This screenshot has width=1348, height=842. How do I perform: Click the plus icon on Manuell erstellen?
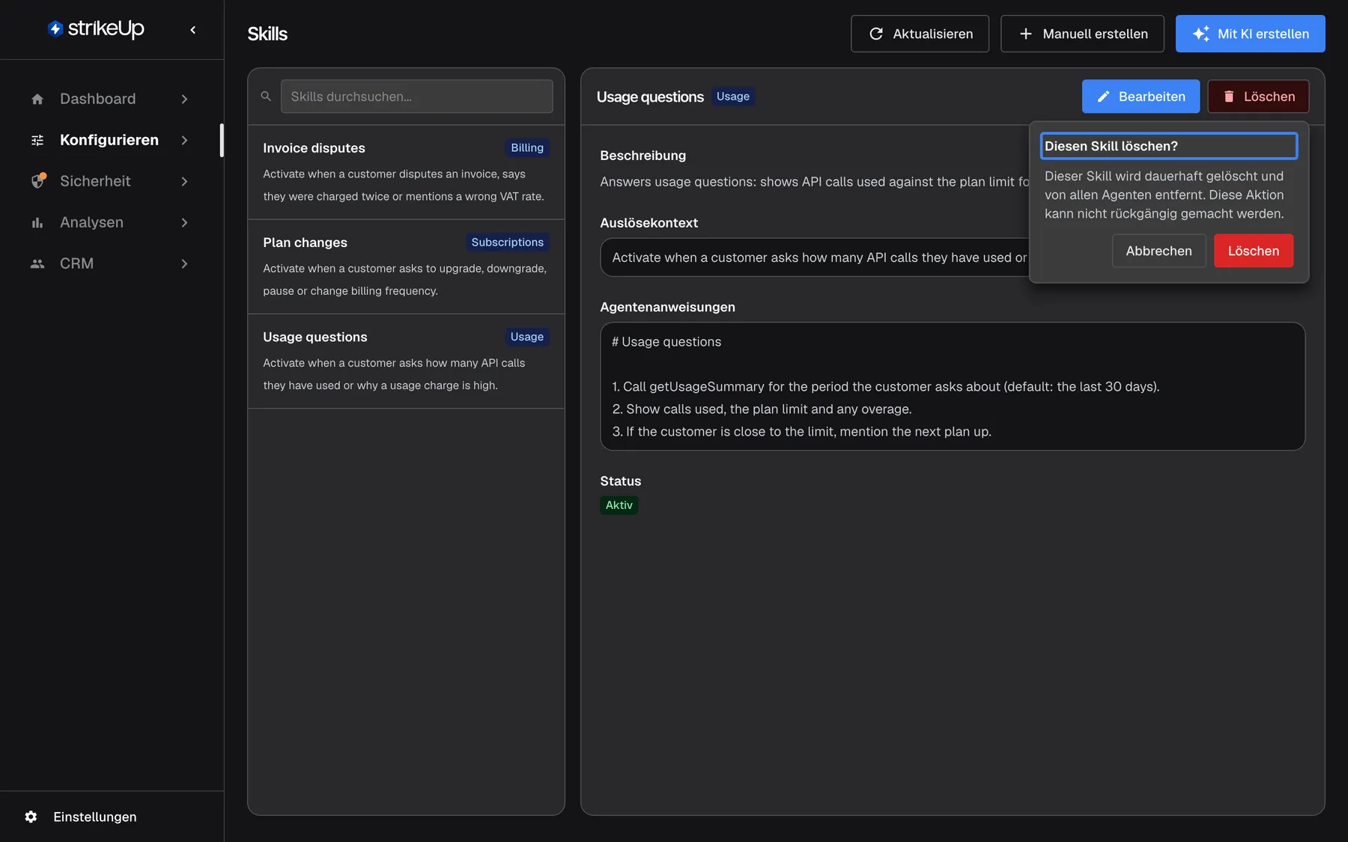[1026, 34]
